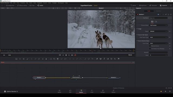Open the Color Space Type dropdown
The image size is (173, 97).
click(x=158, y=37)
